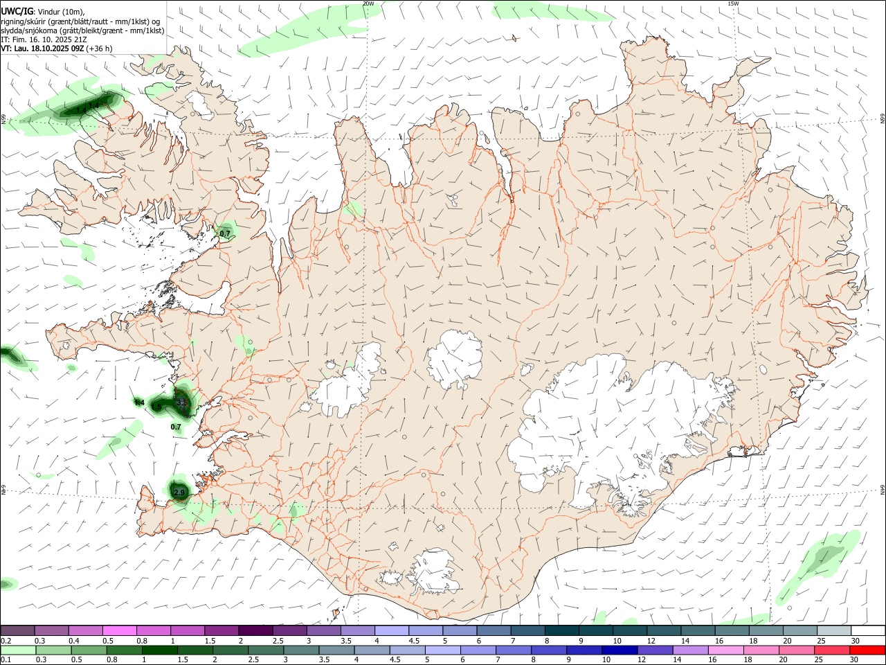Select the lavender 14 swatch in the lower legend row

[691, 650]
